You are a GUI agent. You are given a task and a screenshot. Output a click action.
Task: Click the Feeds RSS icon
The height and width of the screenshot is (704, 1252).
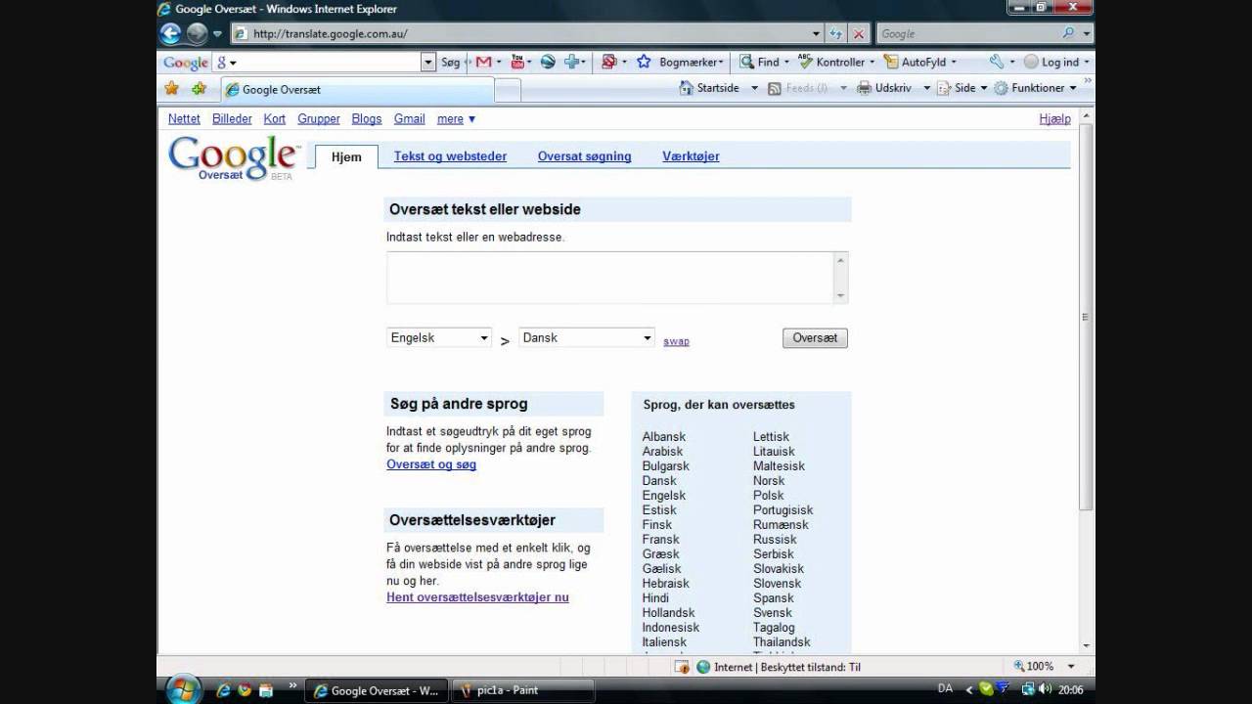pos(775,88)
